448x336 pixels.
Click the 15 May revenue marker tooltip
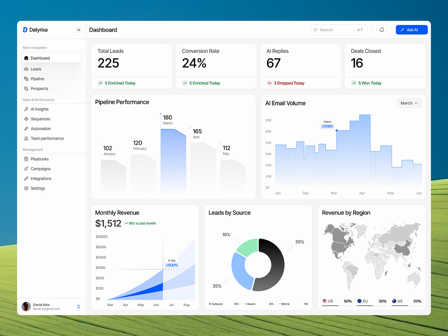tap(172, 263)
